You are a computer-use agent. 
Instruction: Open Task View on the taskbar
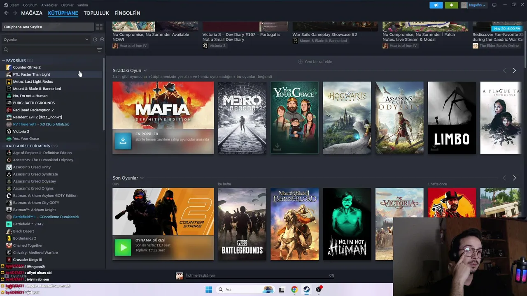coord(282,289)
